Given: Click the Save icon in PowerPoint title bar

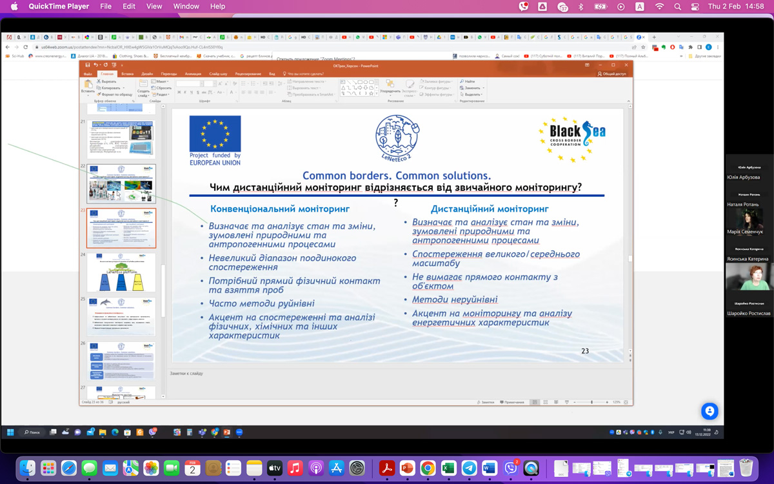Looking at the screenshot, I should point(88,65).
